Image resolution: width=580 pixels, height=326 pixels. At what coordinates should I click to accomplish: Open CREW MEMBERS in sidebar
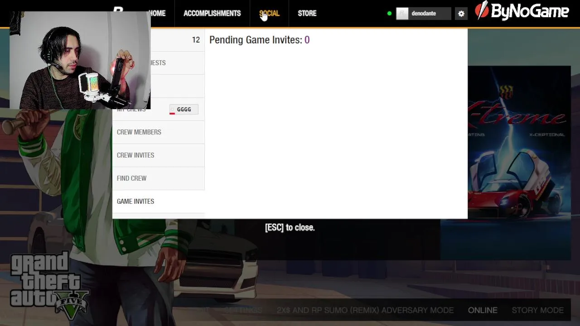(x=158, y=132)
